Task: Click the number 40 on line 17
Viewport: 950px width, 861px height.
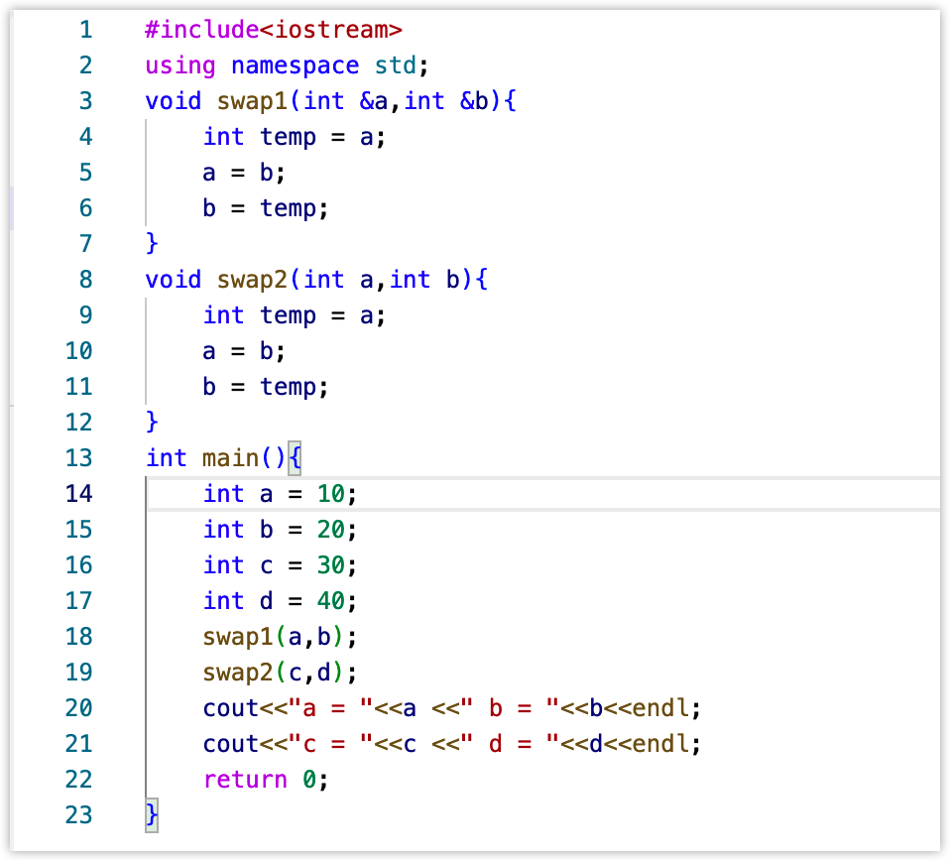Action: click(331, 601)
